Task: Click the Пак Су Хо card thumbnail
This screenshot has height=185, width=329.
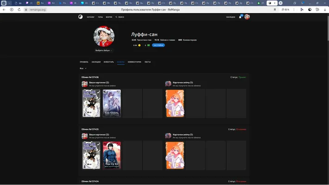Action: click(112, 155)
